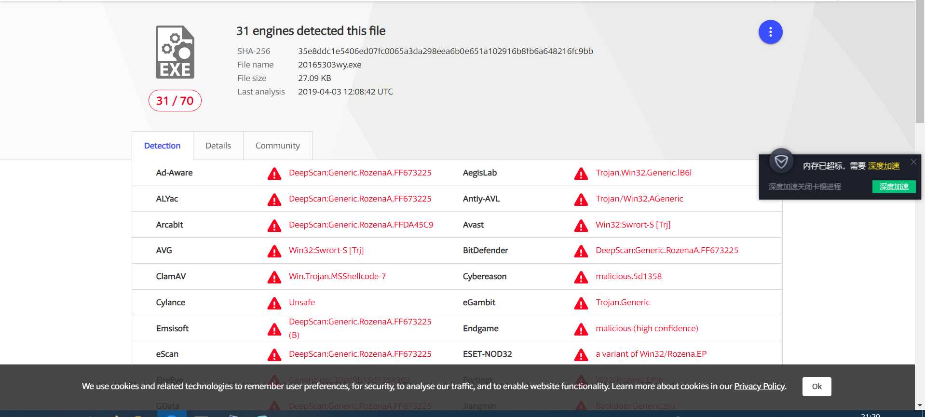Image resolution: width=925 pixels, height=417 pixels.
Task: Select the Detection tab
Action: (x=162, y=146)
